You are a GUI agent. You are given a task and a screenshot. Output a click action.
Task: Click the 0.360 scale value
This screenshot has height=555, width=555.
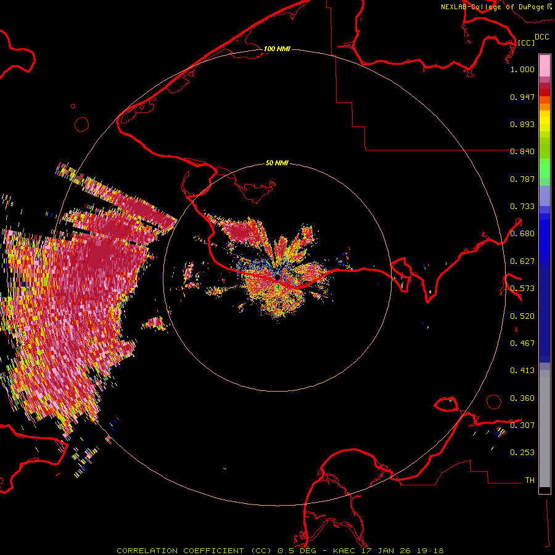pyautogui.click(x=522, y=398)
